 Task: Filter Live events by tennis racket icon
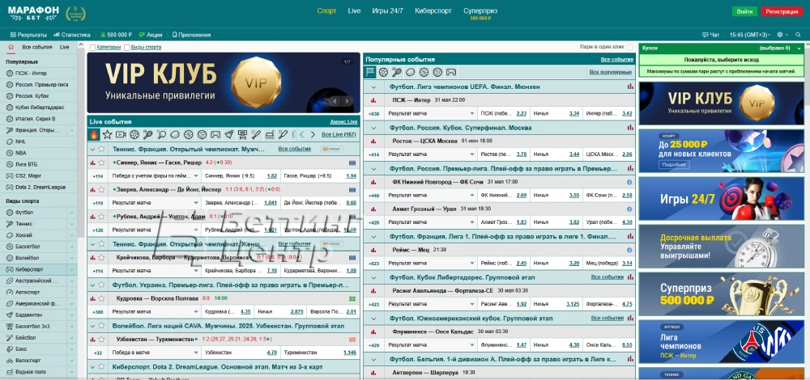(x=147, y=134)
